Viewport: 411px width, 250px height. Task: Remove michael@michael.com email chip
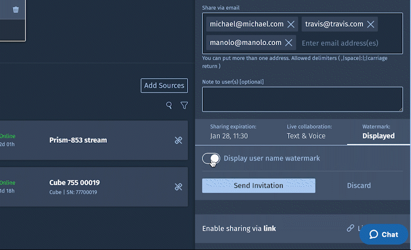[291, 24]
